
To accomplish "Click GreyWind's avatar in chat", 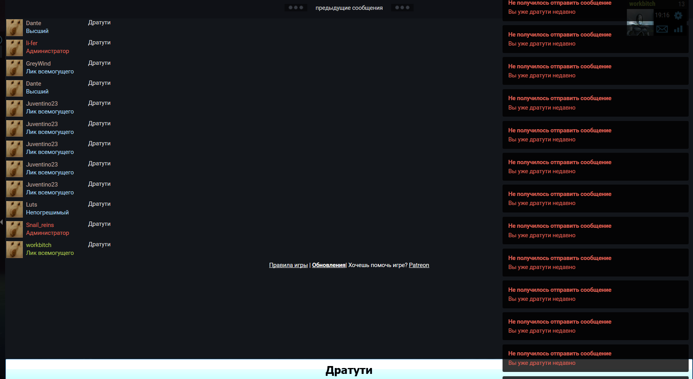I will tap(15, 68).
